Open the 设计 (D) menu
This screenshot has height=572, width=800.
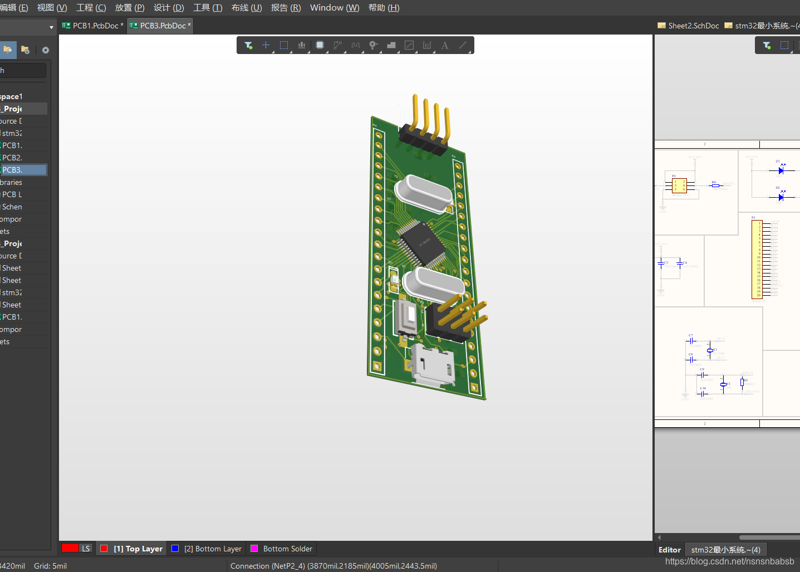[x=169, y=8]
